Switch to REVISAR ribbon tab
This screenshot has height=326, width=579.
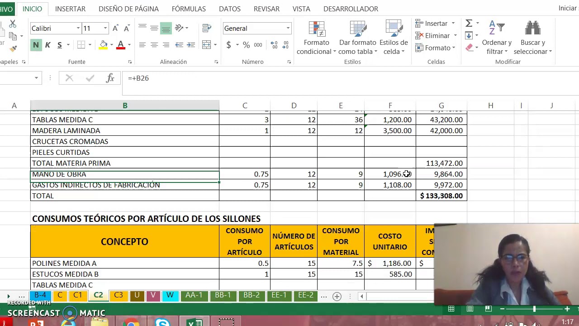[x=266, y=9]
